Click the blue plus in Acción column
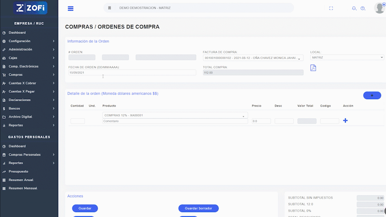The image size is (386, 217). tap(345, 121)
